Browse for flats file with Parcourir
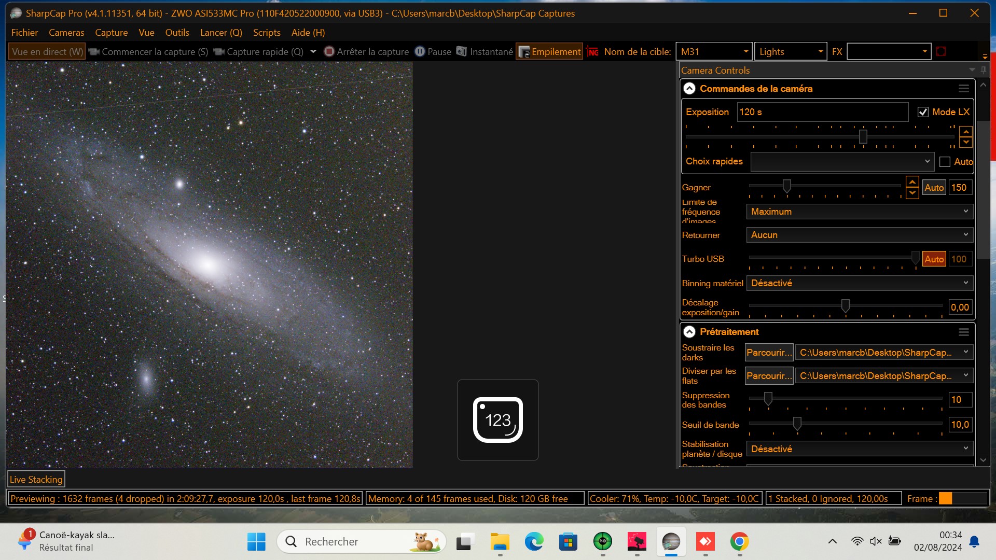Viewport: 996px width, 560px height. click(769, 376)
